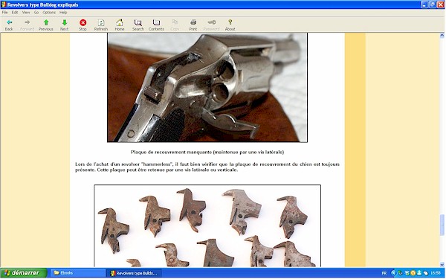
Task: Open the Home page icon
Action: 120,22
